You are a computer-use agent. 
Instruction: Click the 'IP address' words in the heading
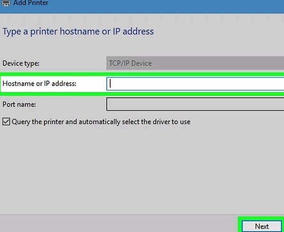coord(133,31)
